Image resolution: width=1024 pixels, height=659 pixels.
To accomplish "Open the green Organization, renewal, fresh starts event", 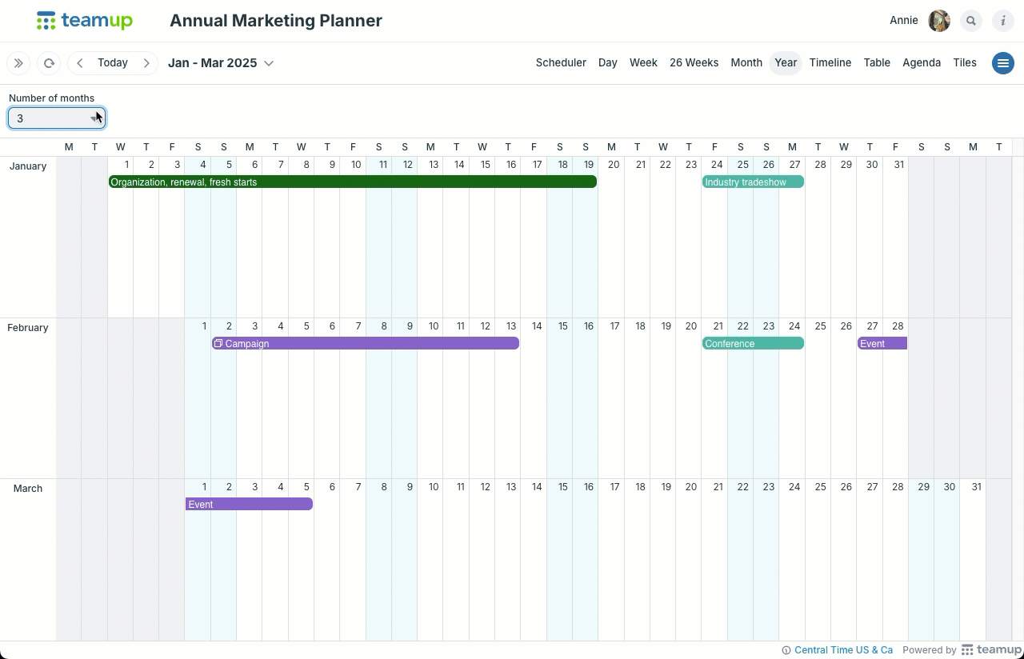I will [x=353, y=182].
